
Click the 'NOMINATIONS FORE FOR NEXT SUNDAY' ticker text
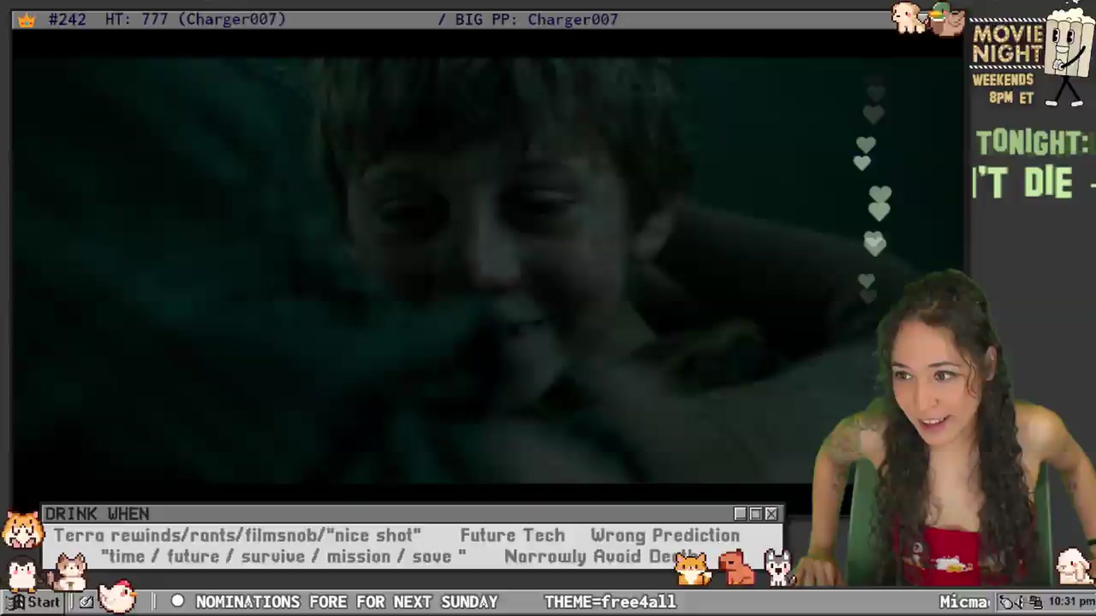(x=347, y=602)
